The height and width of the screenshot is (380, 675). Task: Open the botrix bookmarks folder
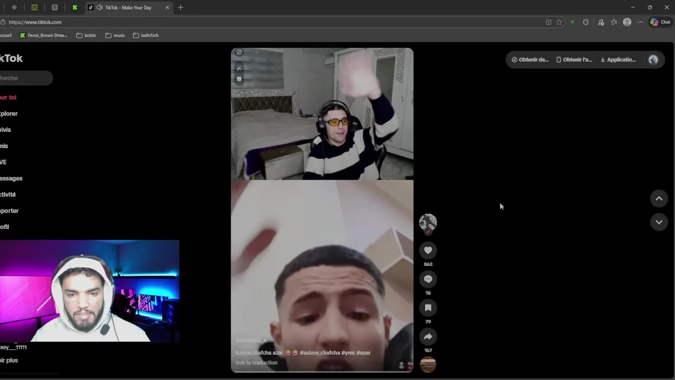click(86, 35)
